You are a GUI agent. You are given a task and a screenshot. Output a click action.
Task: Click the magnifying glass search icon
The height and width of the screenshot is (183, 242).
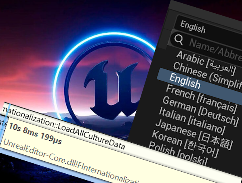pos(179,40)
